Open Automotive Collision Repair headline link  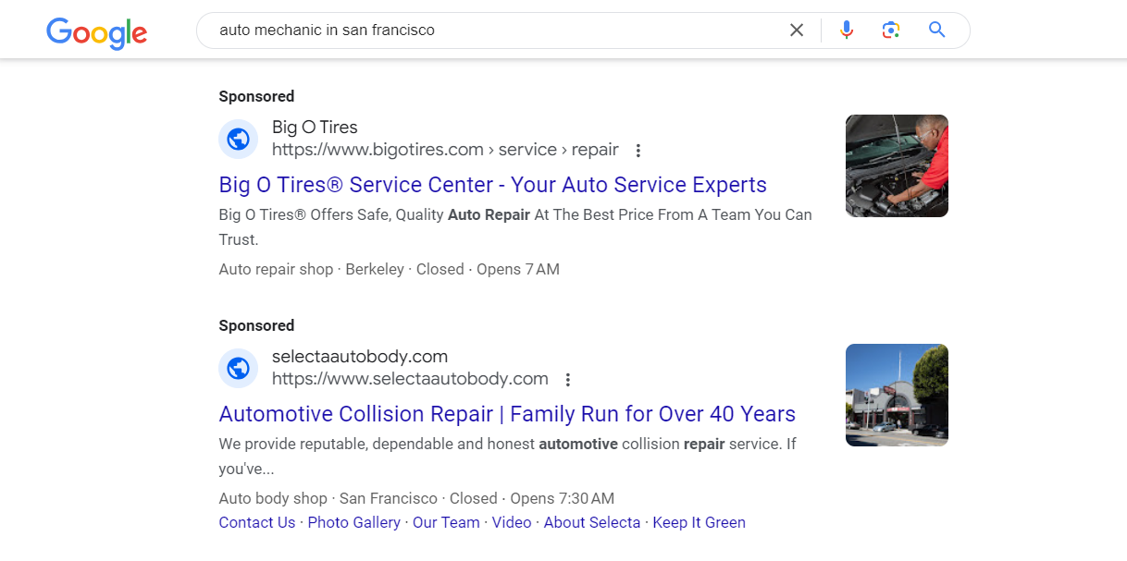click(x=507, y=414)
